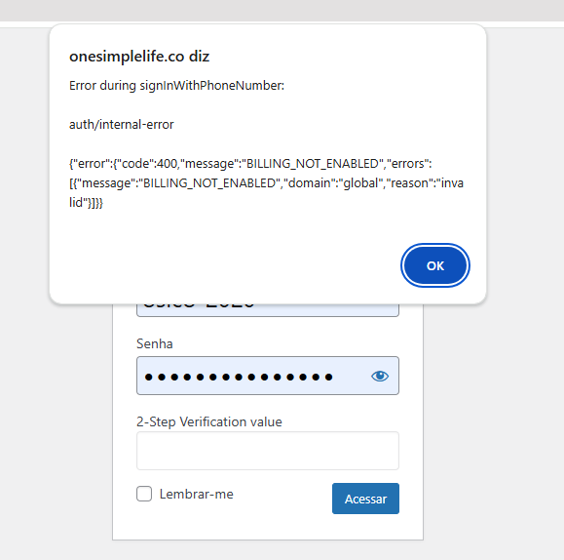Click the onesimplelife.co diz dialog title

point(139,57)
